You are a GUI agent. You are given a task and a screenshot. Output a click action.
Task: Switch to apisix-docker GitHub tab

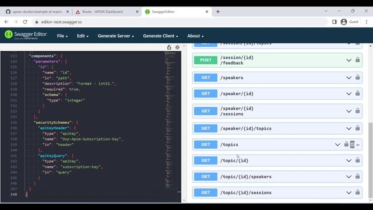coord(37,12)
